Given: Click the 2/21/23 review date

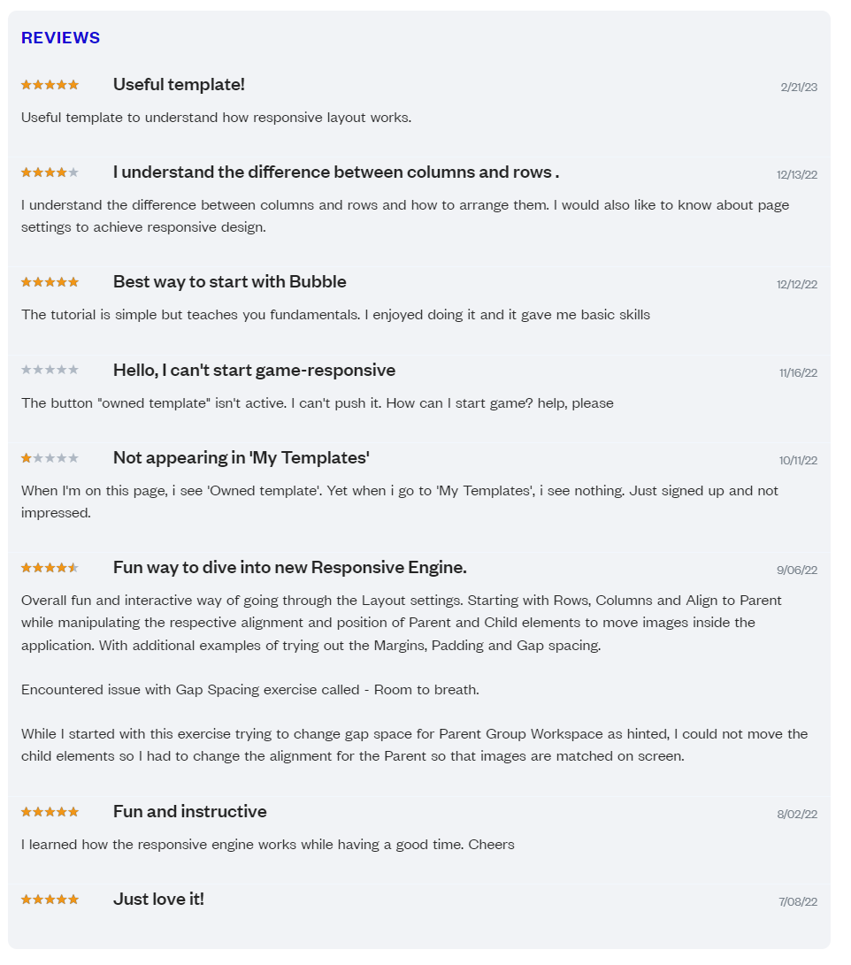Looking at the screenshot, I should pos(799,88).
